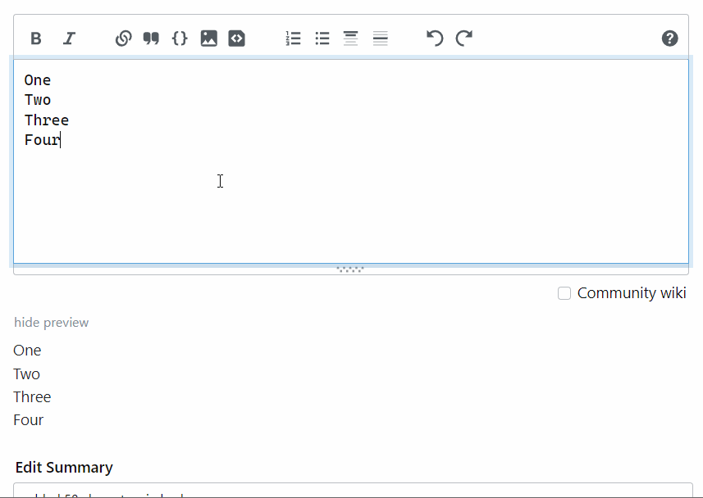The width and height of the screenshot is (703, 498).
Task: Insert a hyperlink using the link icon
Action: pyautogui.click(x=123, y=38)
